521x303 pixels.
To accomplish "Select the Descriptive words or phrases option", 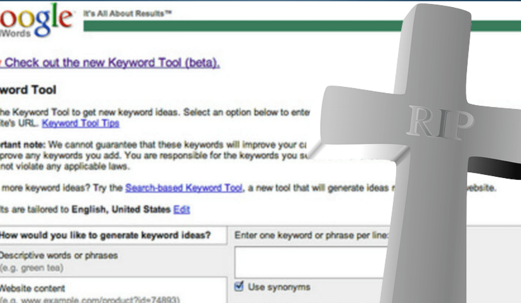I will coord(59,256).
